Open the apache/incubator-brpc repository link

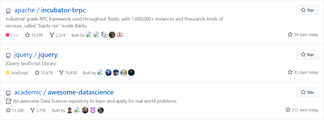50,10
